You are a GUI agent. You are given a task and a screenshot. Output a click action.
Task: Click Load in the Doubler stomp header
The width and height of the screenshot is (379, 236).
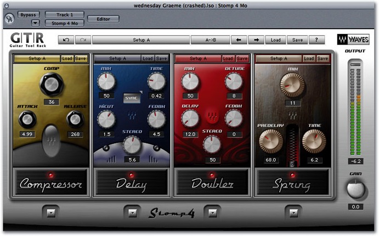228,59
